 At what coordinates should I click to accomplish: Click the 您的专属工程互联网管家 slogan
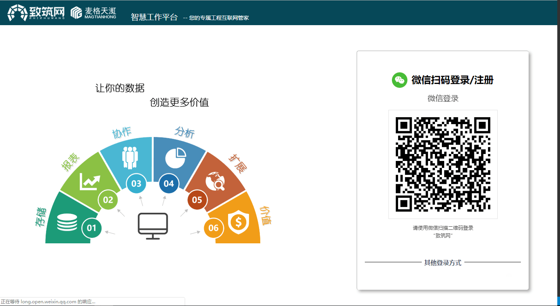point(219,18)
